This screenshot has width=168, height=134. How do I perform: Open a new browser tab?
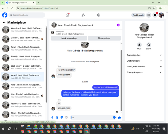click(x=38, y=3)
